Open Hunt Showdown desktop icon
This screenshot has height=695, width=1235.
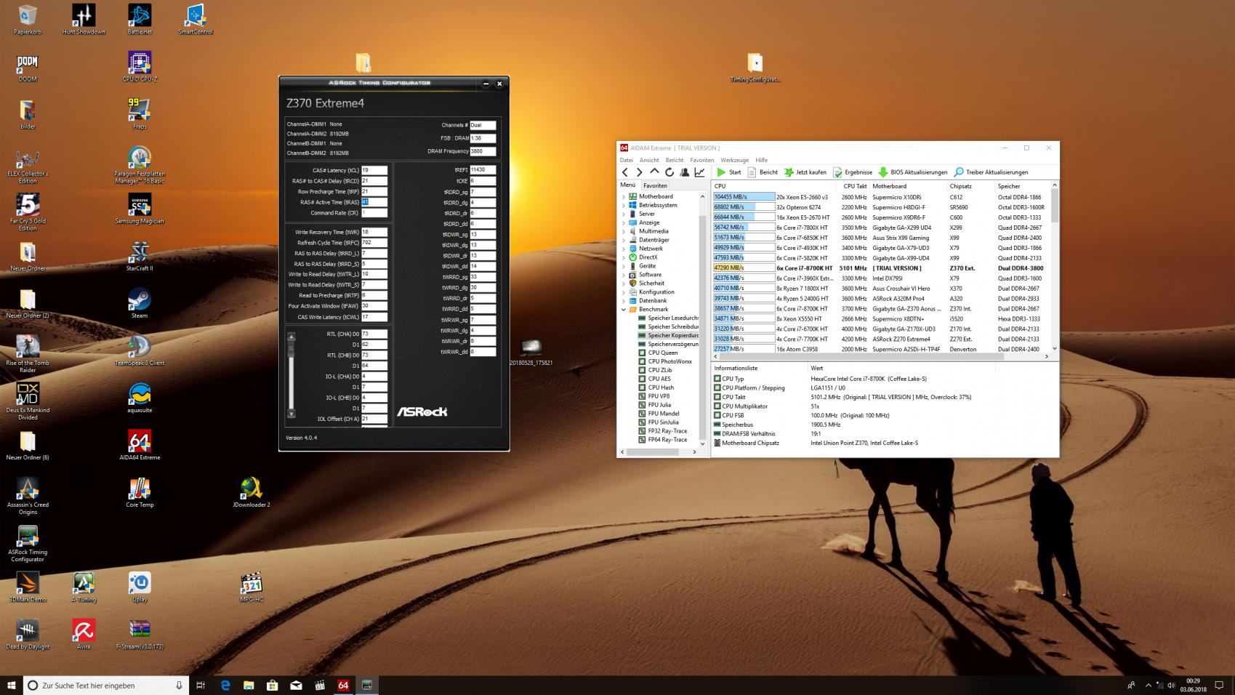point(84,19)
